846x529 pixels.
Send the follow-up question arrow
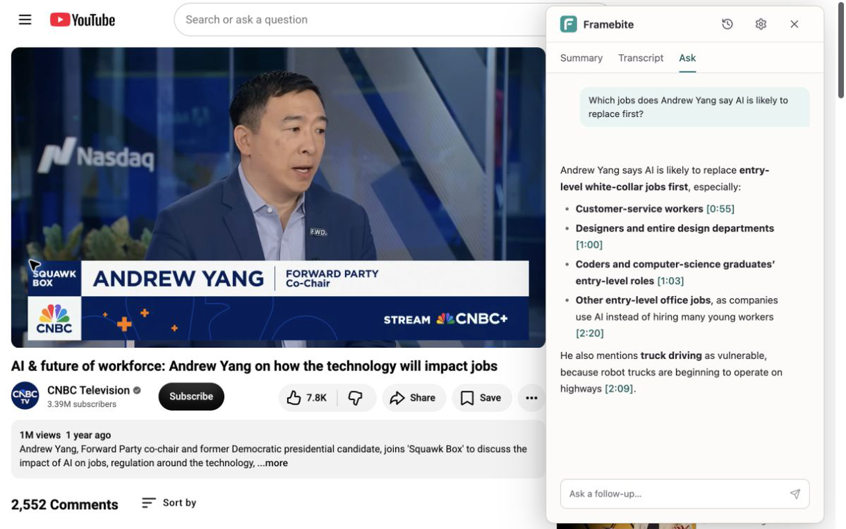tap(795, 494)
